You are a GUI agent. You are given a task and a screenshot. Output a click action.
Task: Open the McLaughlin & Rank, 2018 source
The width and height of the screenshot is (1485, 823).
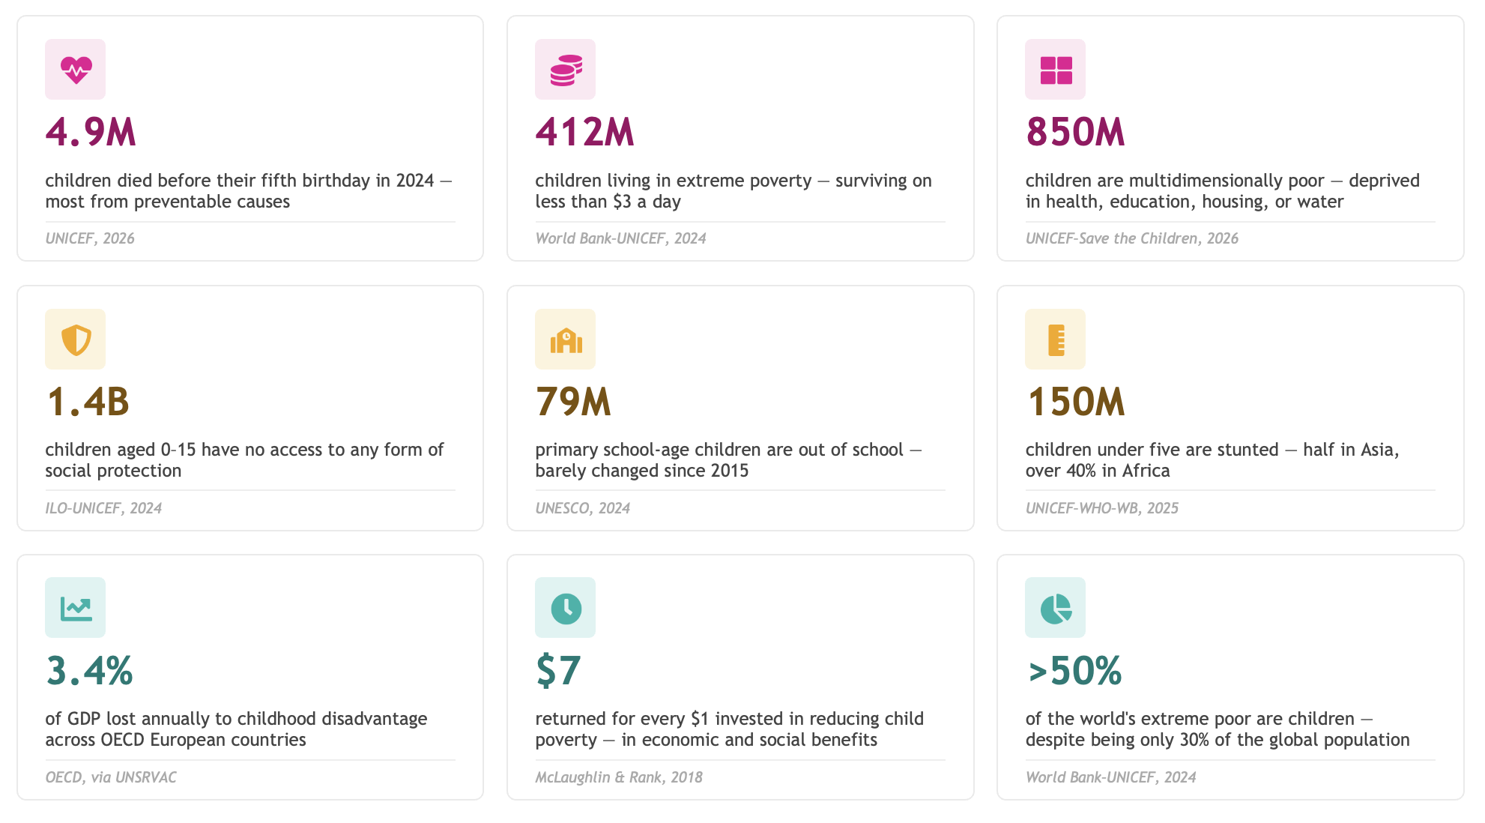tap(619, 777)
